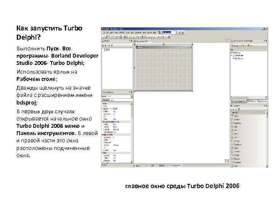Switch to the Model View tab
The image size is (275, 206).
point(252,101)
